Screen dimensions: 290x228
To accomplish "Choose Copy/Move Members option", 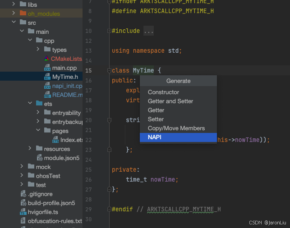I will [178, 128].
